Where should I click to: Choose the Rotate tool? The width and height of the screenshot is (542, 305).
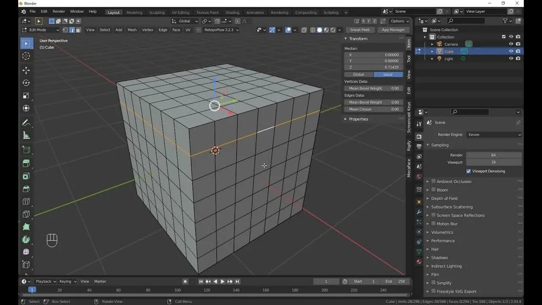tap(26, 83)
